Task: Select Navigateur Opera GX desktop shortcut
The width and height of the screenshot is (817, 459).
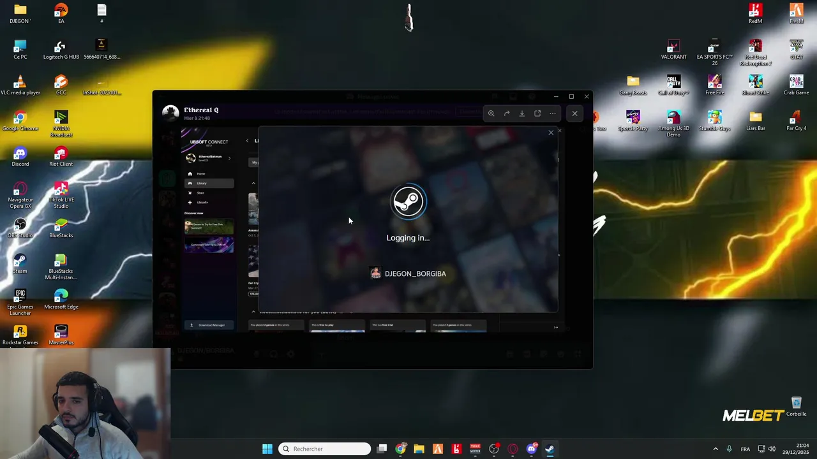Action: point(20,195)
